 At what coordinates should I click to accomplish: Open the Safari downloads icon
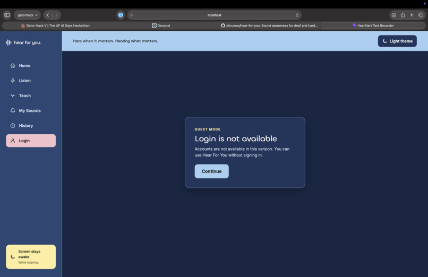coord(393,15)
